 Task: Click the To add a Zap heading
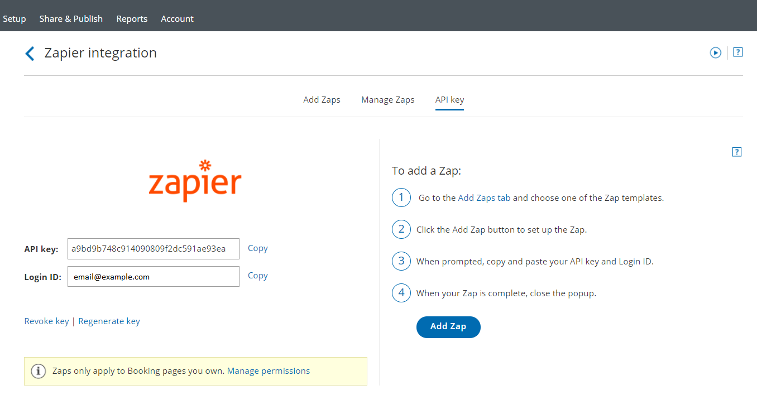click(x=427, y=171)
